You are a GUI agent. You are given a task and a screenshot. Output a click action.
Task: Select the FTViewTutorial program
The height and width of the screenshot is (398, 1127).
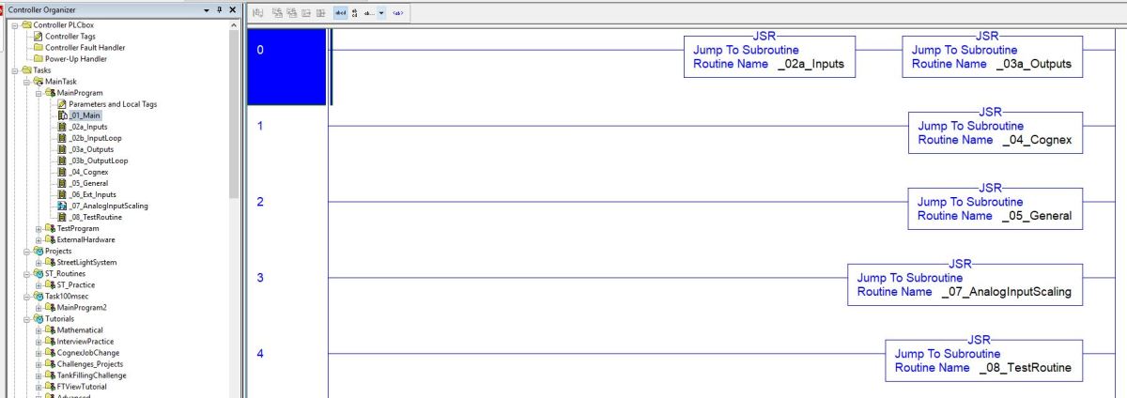[82, 386]
